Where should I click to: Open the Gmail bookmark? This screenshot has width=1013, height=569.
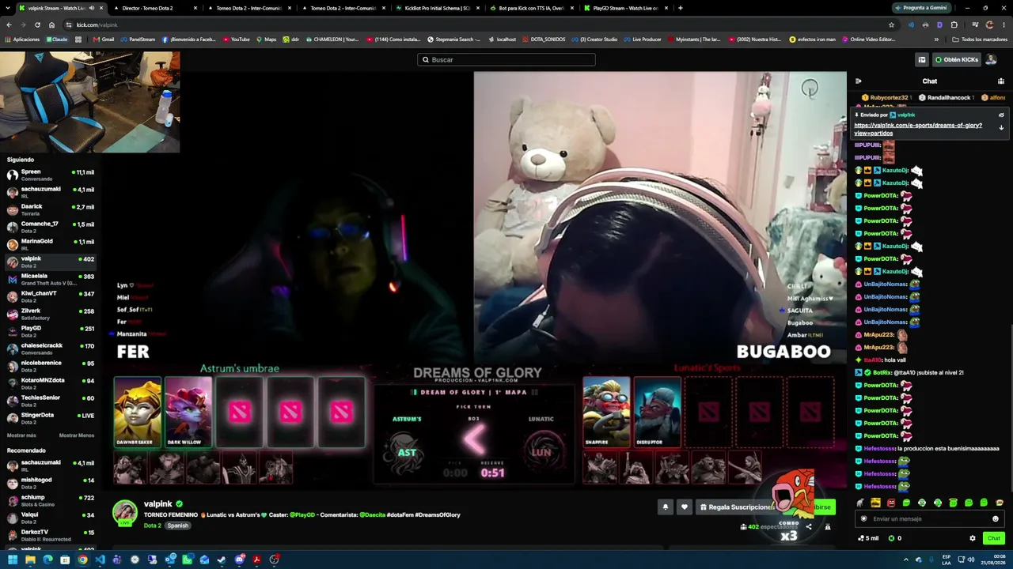104,39
